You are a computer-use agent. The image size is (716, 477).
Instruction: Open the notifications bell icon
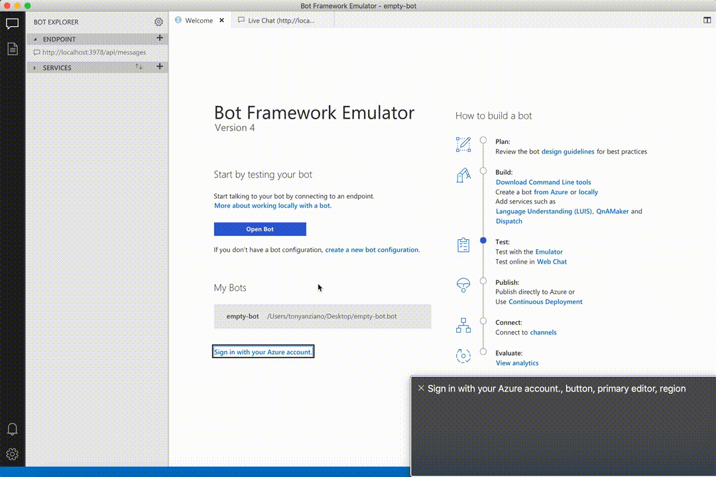[12, 429]
